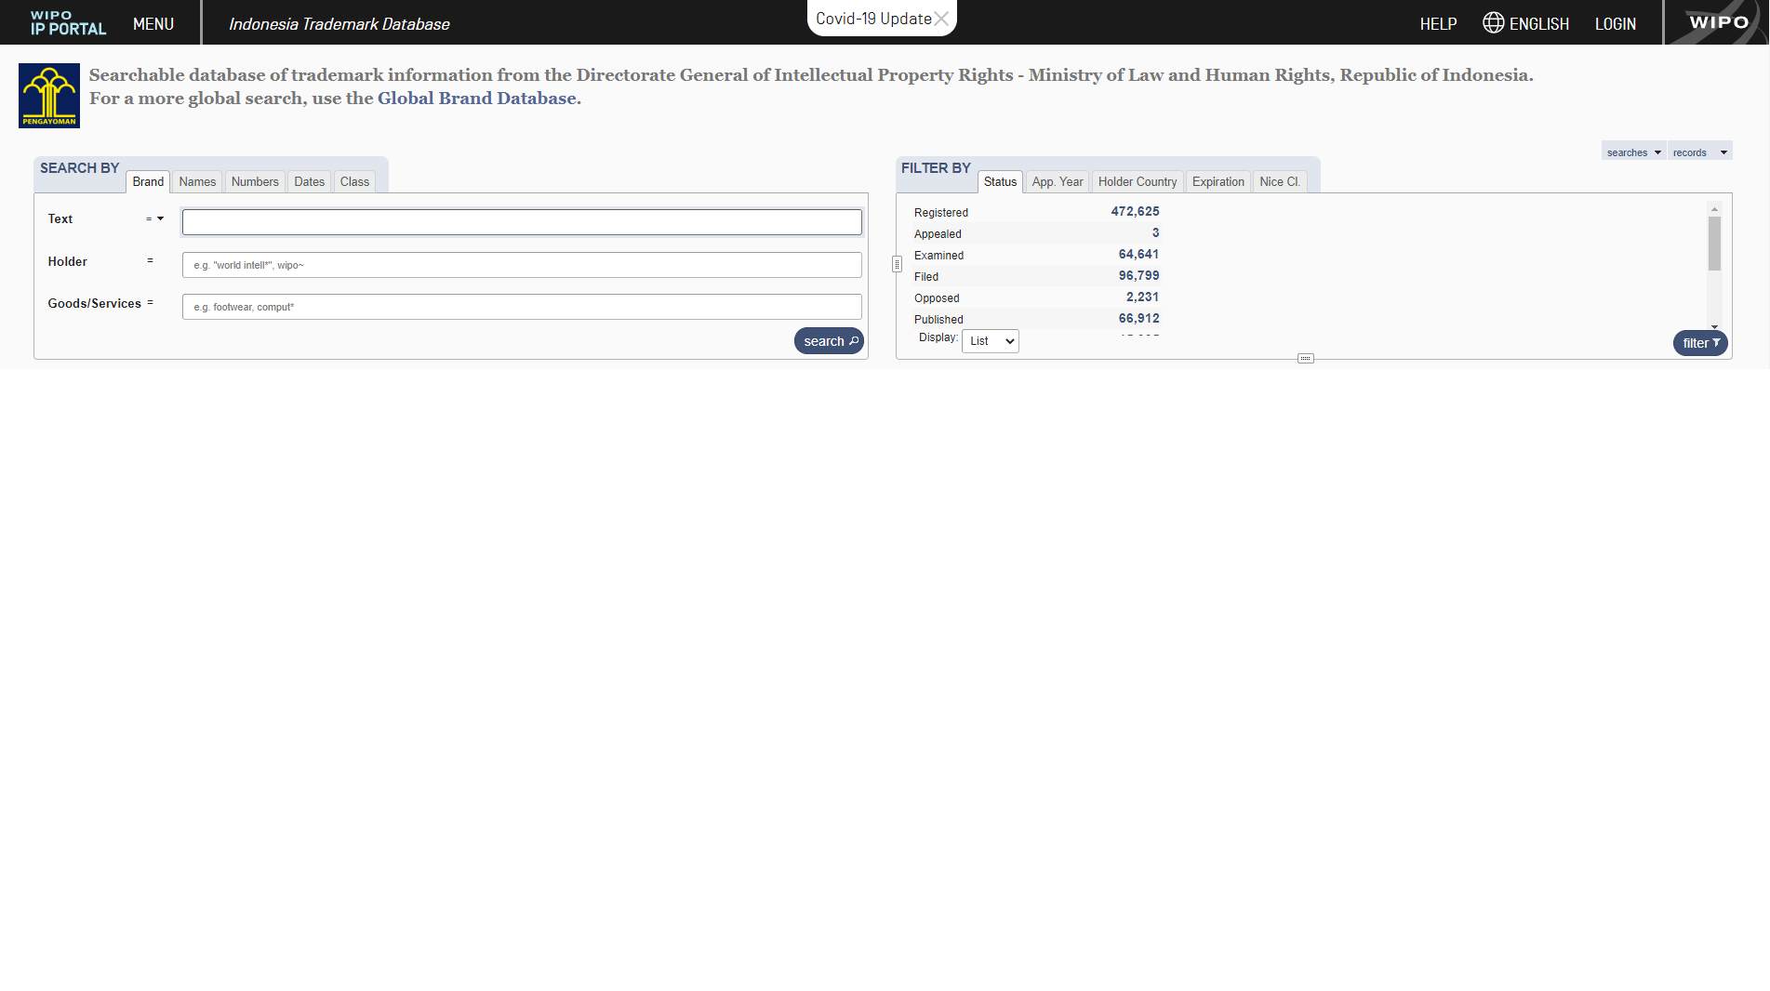This screenshot has width=1770, height=991.
Task: Select the Filed status filter
Action: (x=926, y=276)
